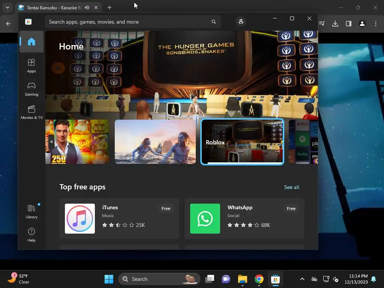The width and height of the screenshot is (384, 288).
Task: Click the OneDrive cloud tray icon
Action: click(314, 279)
